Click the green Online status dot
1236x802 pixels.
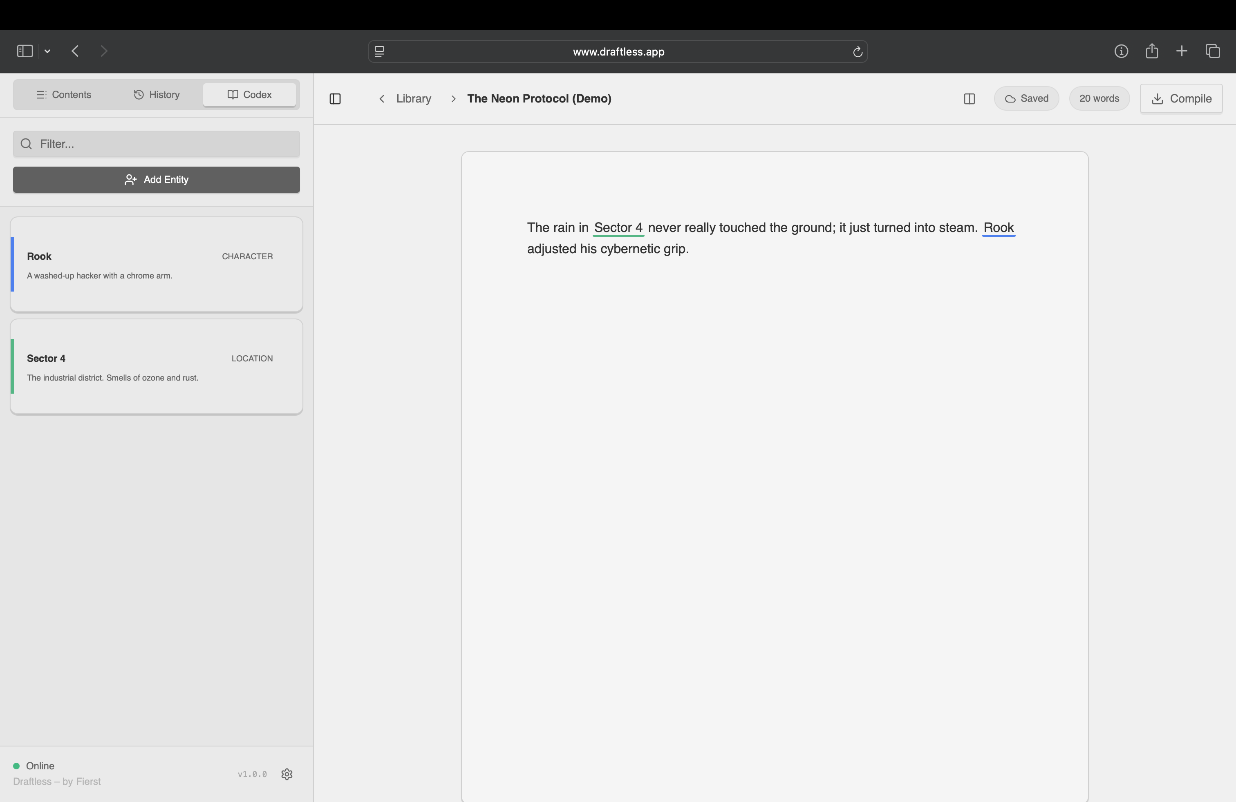pyautogui.click(x=16, y=765)
